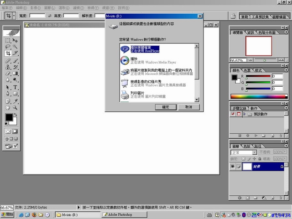Swap foreground and background colors
The height and width of the screenshot is (219, 292).
tap(16, 115)
